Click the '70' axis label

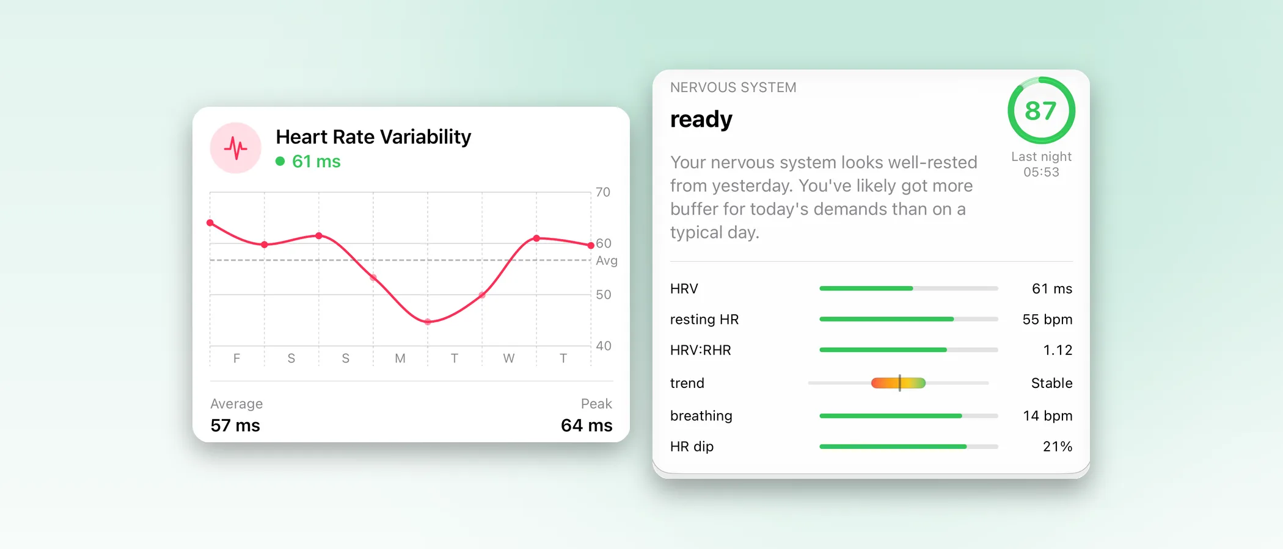pyautogui.click(x=603, y=192)
